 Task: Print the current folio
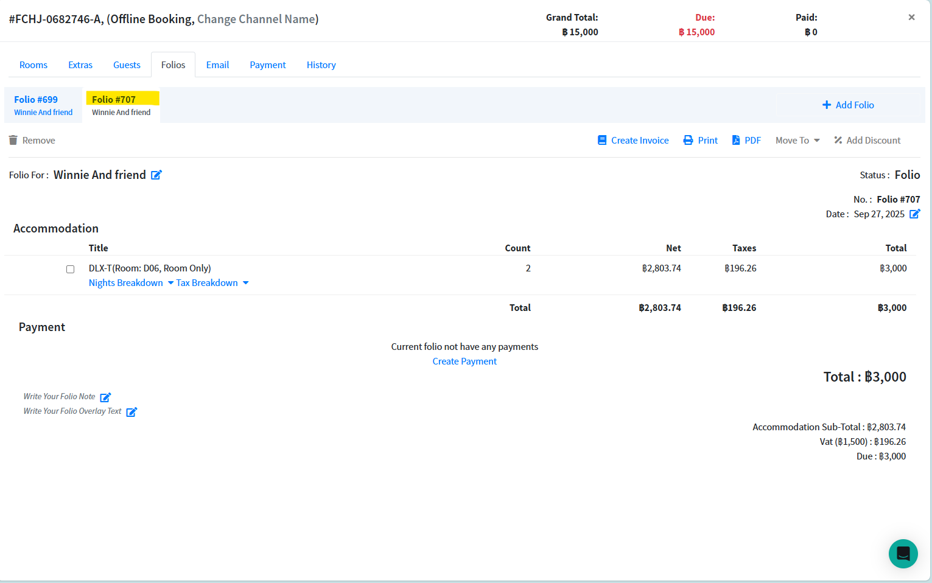click(700, 141)
